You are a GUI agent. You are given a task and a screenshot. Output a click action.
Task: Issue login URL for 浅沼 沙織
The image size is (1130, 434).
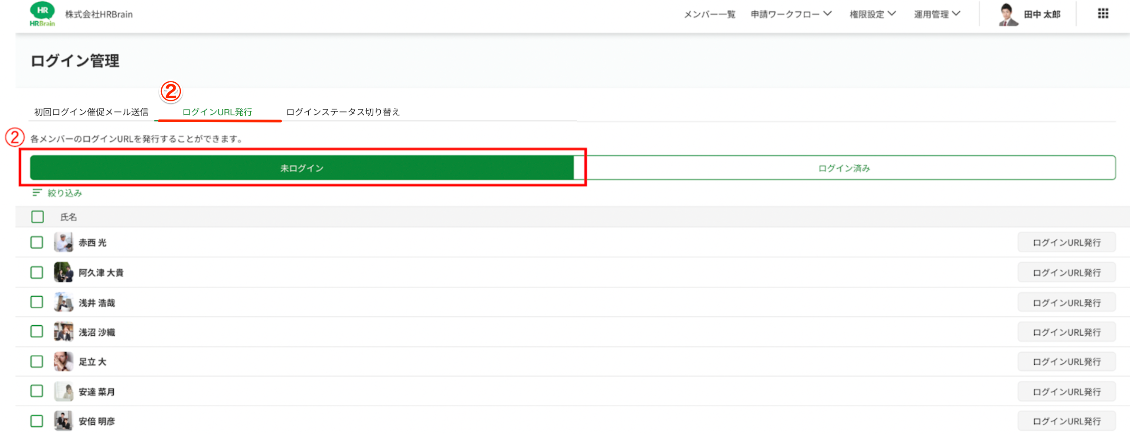1066,332
